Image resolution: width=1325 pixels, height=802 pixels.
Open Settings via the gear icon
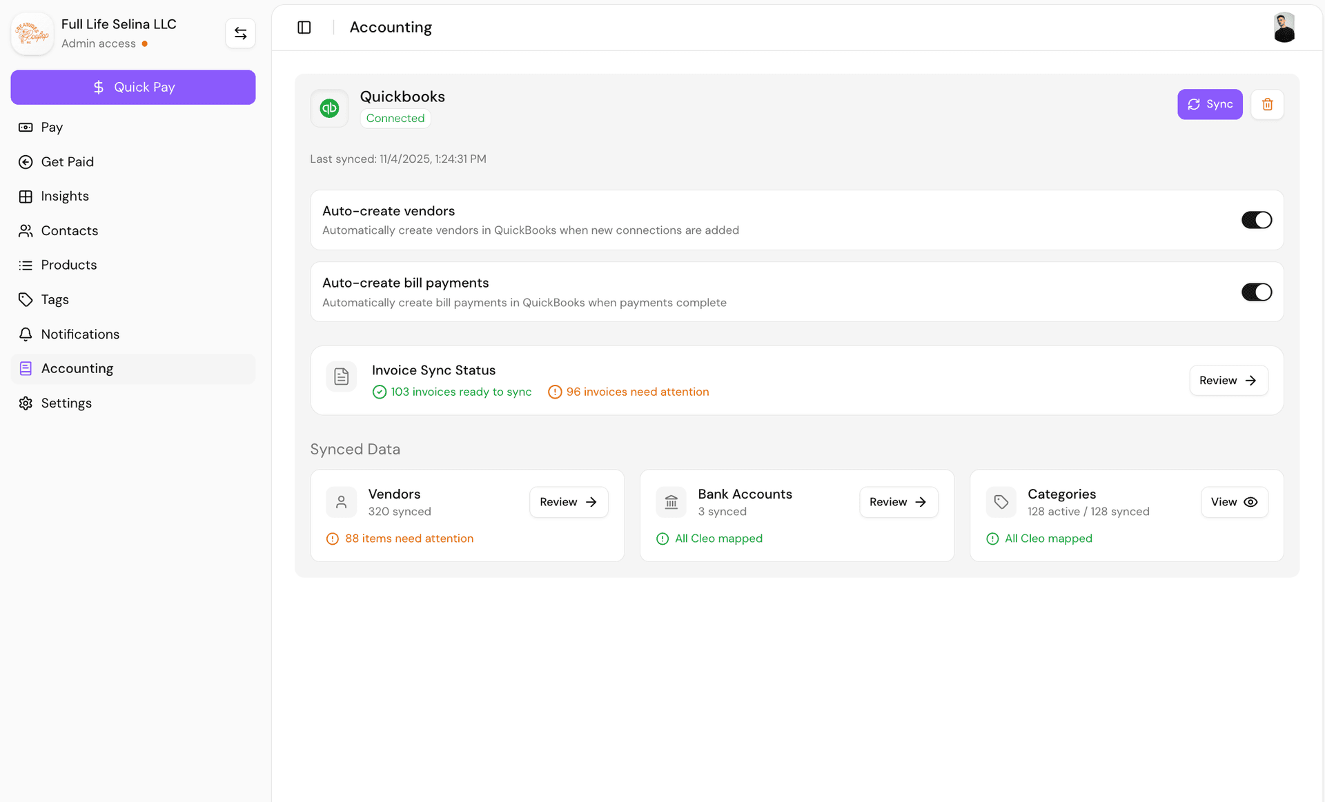[x=26, y=403]
